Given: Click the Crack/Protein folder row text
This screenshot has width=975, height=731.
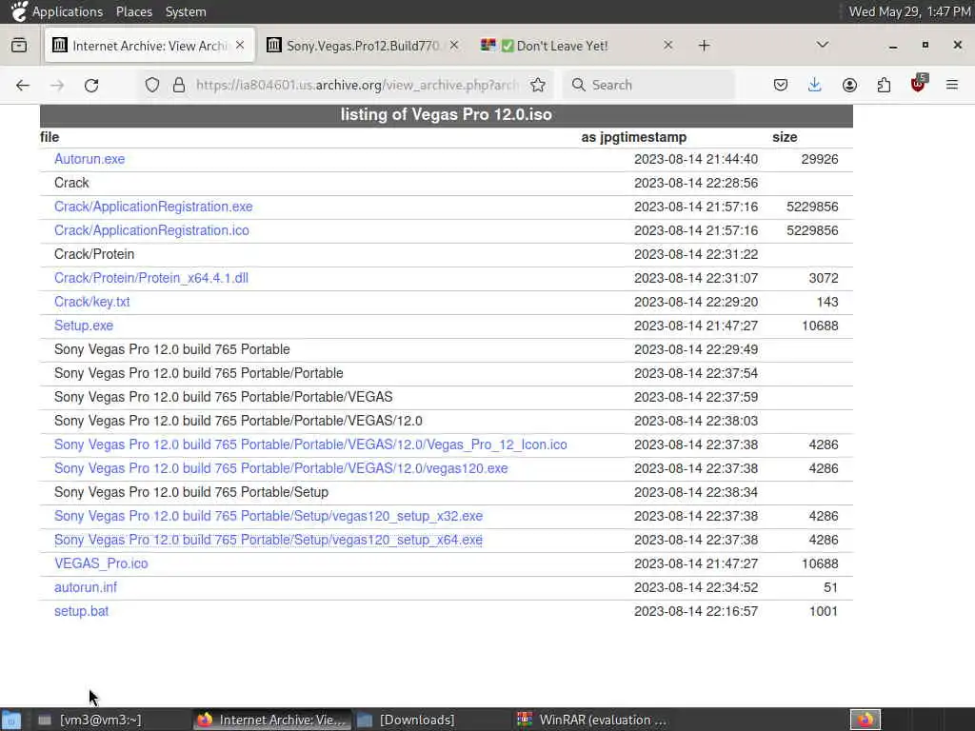Looking at the screenshot, I should (94, 254).
